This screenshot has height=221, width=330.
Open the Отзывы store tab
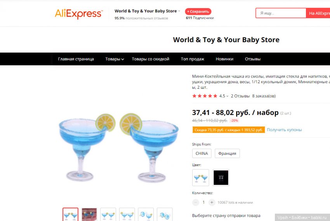(x=253, y=59)
